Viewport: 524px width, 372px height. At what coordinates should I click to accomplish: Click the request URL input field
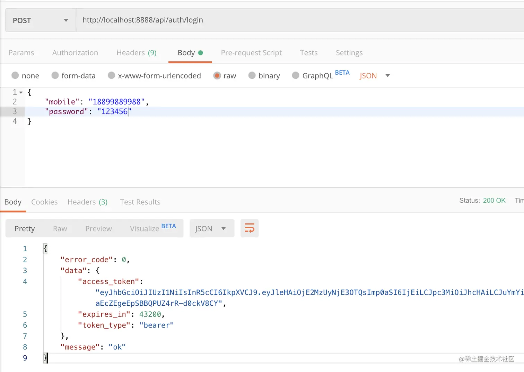coord(298,20)
